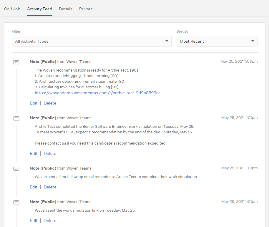
Task: Open the Private tab
Action: [86, 9]
